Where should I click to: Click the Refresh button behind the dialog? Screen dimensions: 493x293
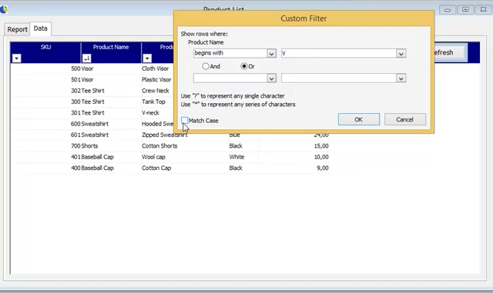pyautogui.click(x=449, y=52)
